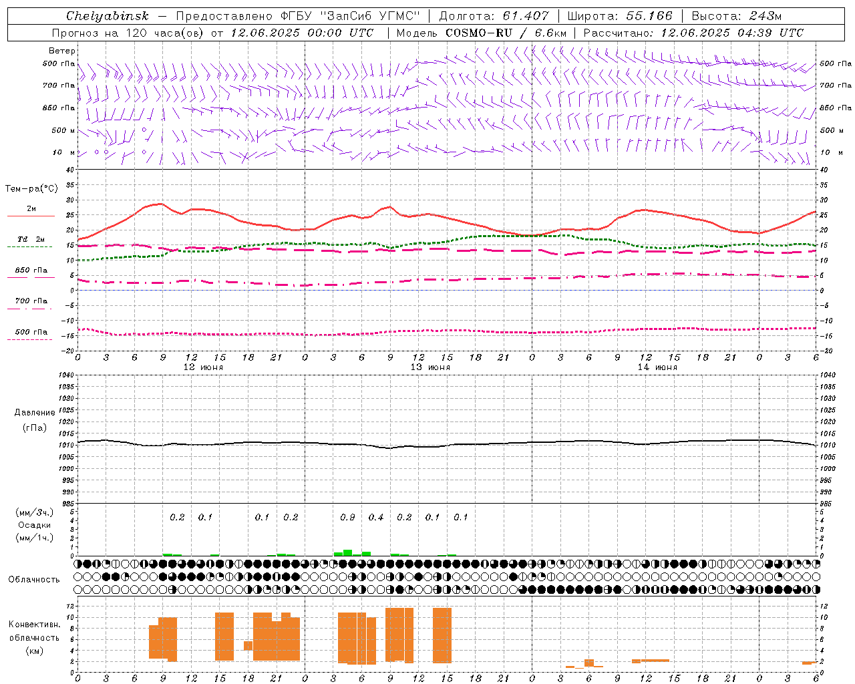Image resolution: width=855 pixels, height=684 pixels.
Task: Click the "Прогноз на 120 часа(ов)" text
Action: (128, 33)
